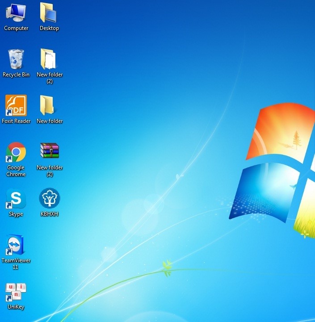The image size is (315, 322).
Task: Click the Recycle Bin icon
Action: click(16, 59)
